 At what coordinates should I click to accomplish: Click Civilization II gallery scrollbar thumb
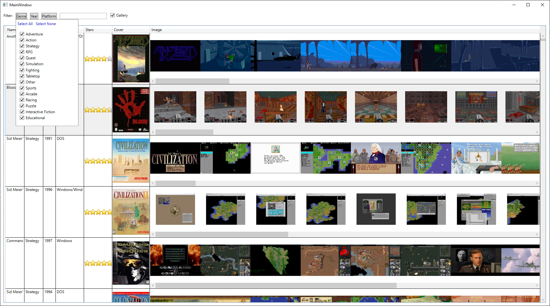tap(222, 234)
